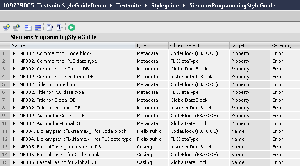Sort by the Target column header
Viewport: 300px width, 166px height.
tap(250, 45)
